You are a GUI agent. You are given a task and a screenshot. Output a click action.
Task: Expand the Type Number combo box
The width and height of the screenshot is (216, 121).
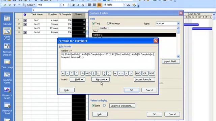[179, 24]
